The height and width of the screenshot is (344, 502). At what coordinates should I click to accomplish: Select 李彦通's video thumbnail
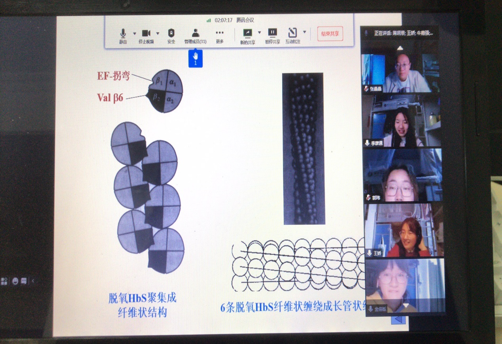tap(402, 122)
